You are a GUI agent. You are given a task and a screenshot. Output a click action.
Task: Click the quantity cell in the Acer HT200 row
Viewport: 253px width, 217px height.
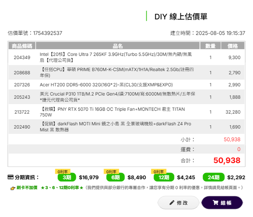point(211,85)
